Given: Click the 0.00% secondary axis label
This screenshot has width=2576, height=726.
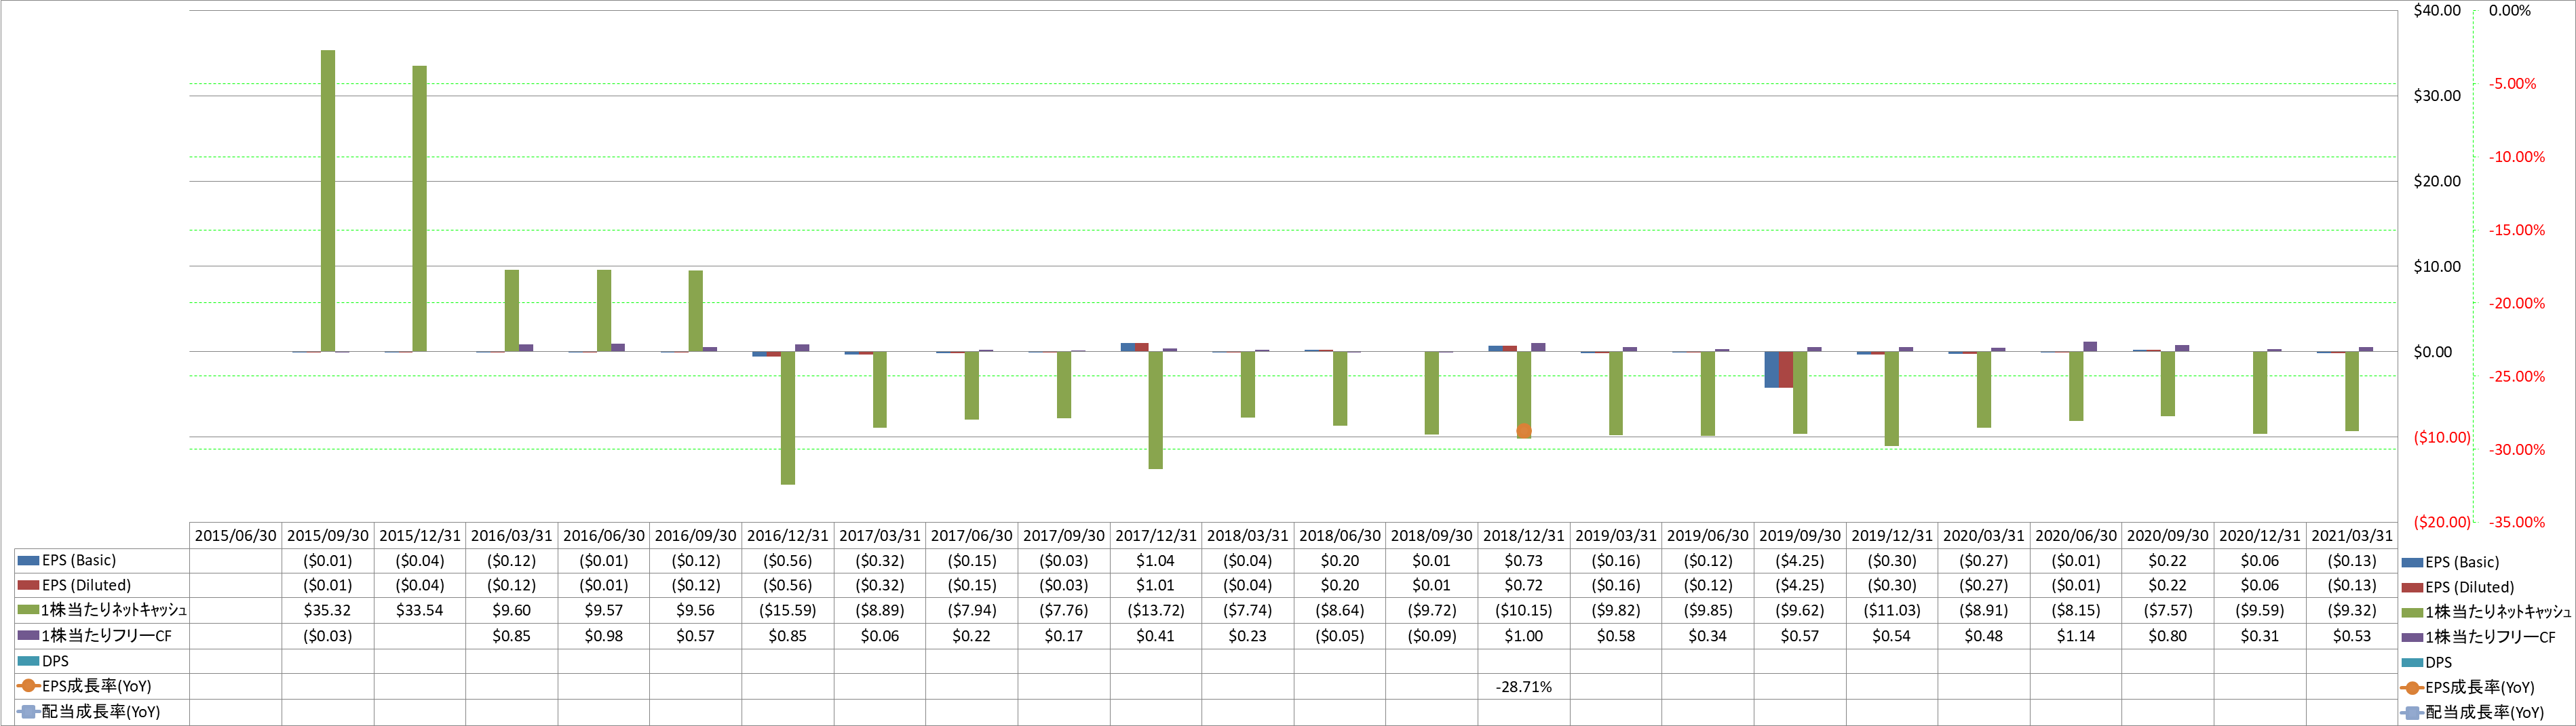Looking at the screenshot, I should (x=2510, y=11).
